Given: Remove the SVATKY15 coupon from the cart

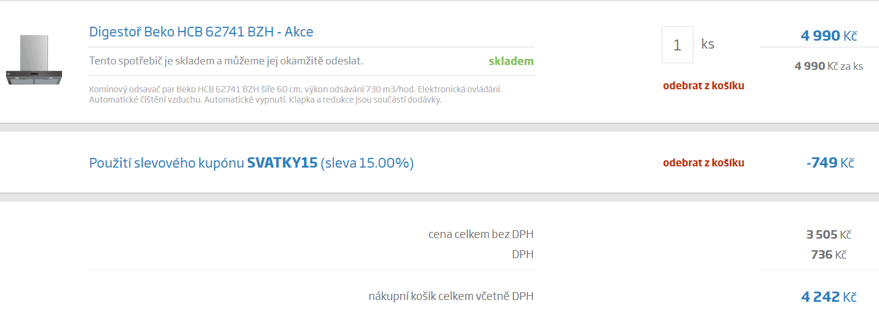Looking at the screenshot, I should [x=703, y=163].
